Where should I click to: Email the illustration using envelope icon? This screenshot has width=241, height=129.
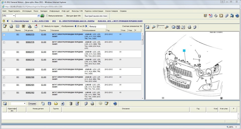195,27
